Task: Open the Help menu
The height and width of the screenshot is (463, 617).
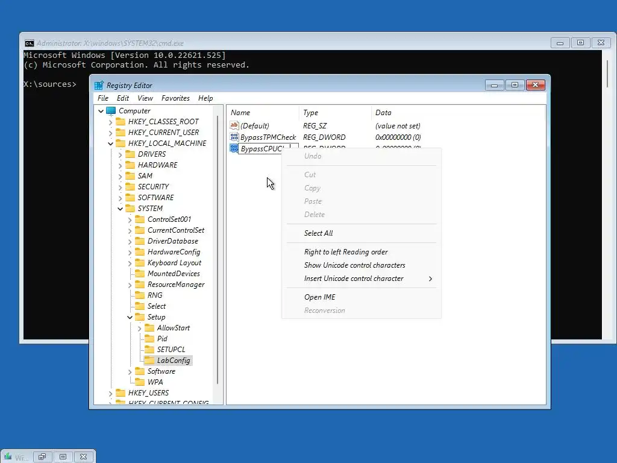Action: 205,98
